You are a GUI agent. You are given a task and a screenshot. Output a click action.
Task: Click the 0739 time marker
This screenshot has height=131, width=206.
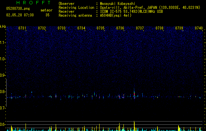click(x=179, y=28)
